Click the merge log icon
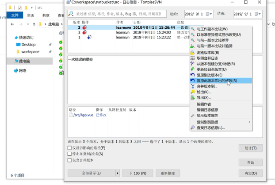Image resolution: width=275 pixels, height=185 pixels. tap(193, 58)
